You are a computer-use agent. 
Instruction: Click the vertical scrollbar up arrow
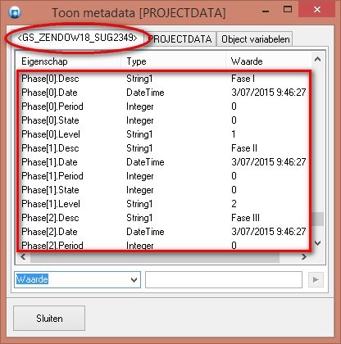[x=317, y=59]
